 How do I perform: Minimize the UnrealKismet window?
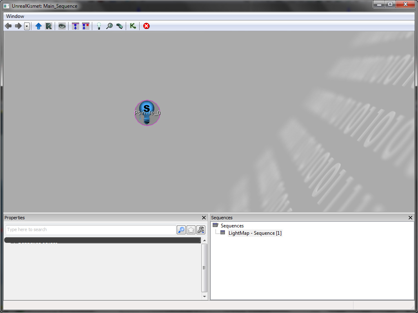pos(379,4)
